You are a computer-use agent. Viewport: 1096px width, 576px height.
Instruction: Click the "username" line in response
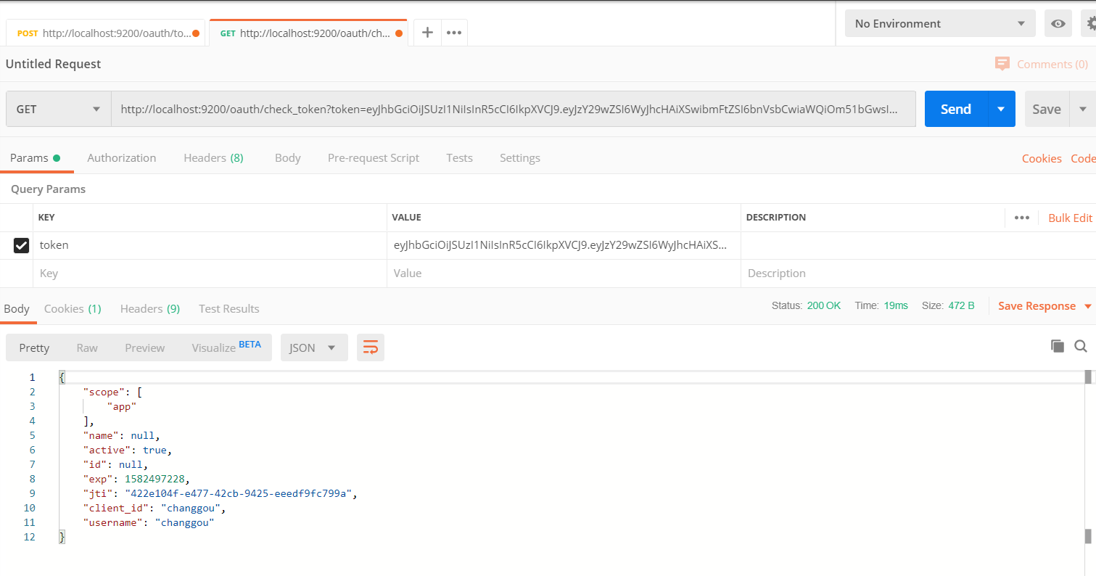coord(149,522)
